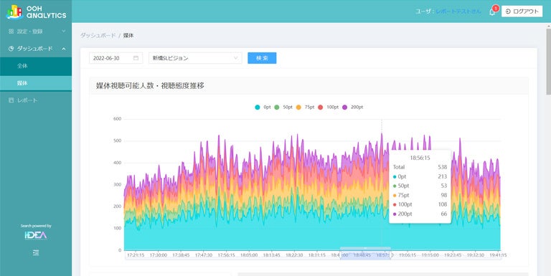Click the sidebar collapse icon at bottom
Screen dimensions: 551x276
36,253
